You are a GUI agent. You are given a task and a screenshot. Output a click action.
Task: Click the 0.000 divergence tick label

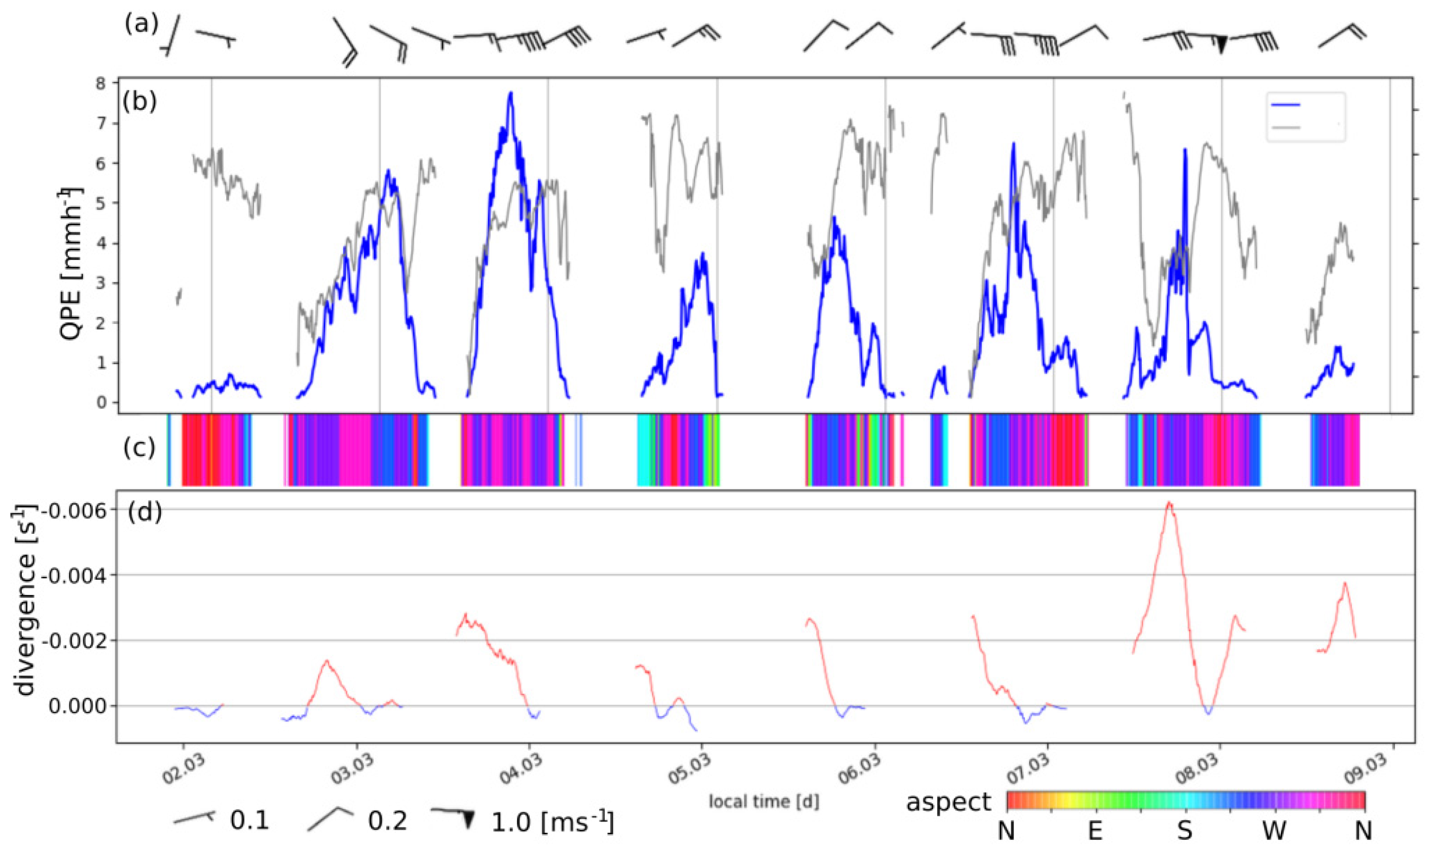click(x=79, y=707)
